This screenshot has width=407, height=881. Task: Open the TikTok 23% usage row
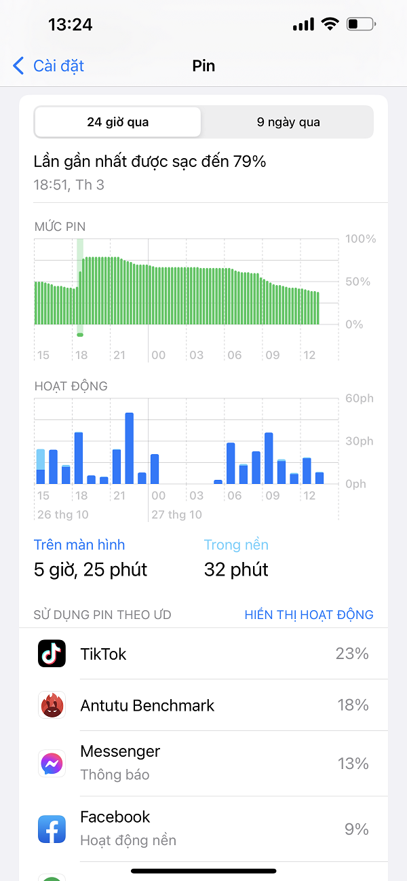click(203, 654)
